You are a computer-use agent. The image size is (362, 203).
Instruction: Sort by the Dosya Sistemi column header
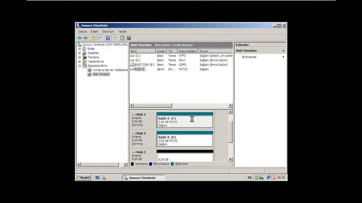click(x=188, y=51)
